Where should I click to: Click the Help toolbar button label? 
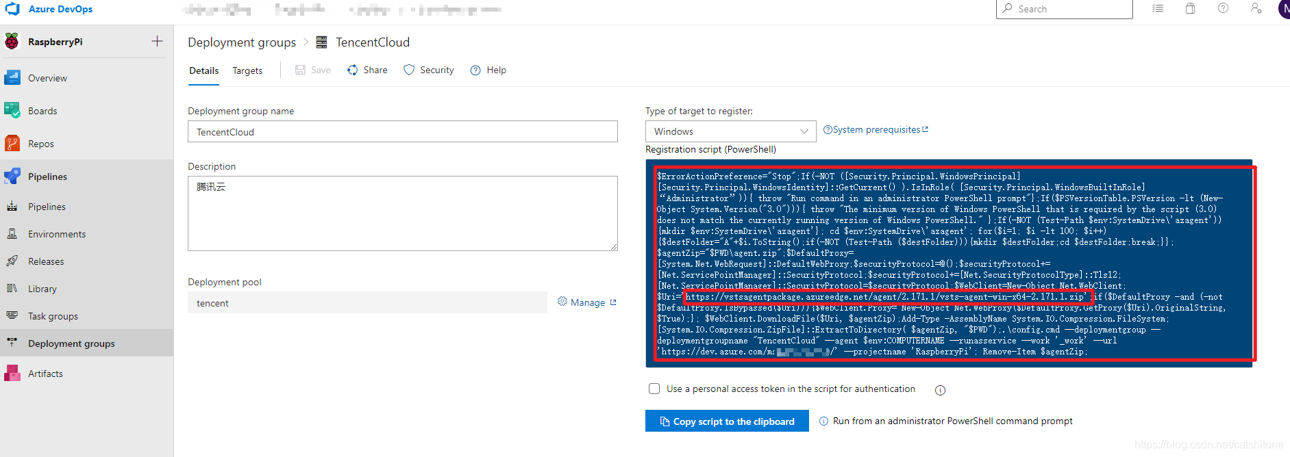[497, 70]
